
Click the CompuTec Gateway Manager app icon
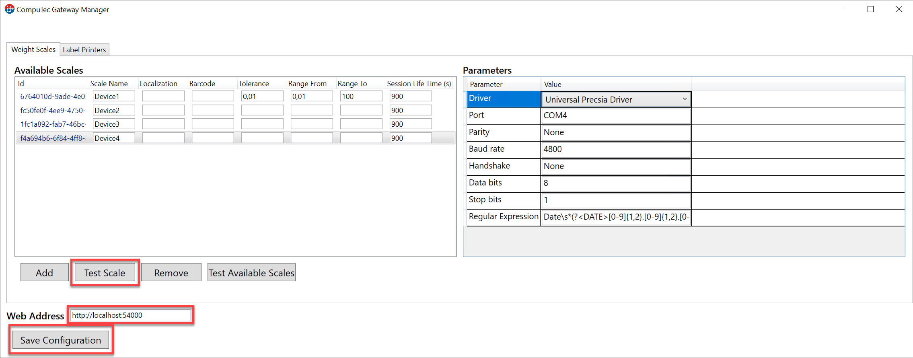click(9, 9)
